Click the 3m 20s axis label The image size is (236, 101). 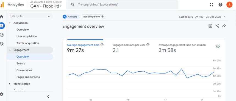coord(217,83)
